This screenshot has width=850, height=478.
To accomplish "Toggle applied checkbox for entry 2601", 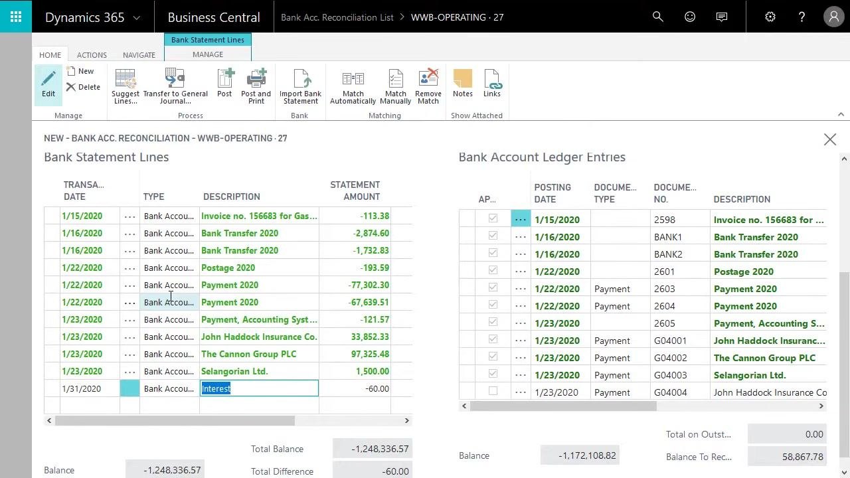I will tap(493, 270).
